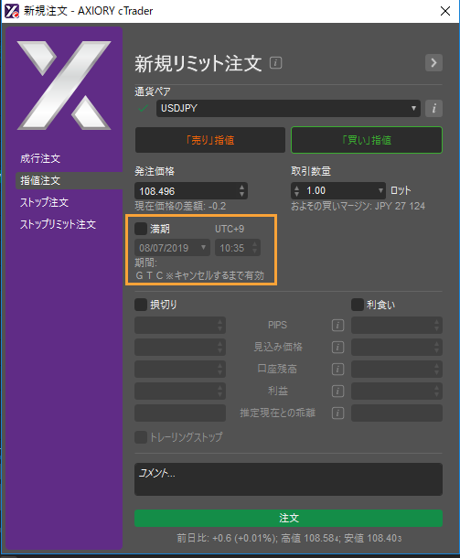Click info icon beside 新規リミット注文 title

coord(275,63)
